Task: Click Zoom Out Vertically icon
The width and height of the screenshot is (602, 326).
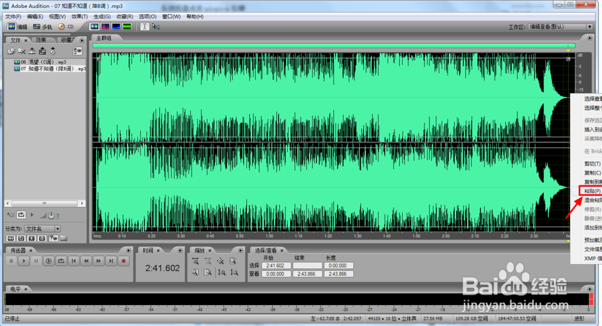Action: point(234,272)
